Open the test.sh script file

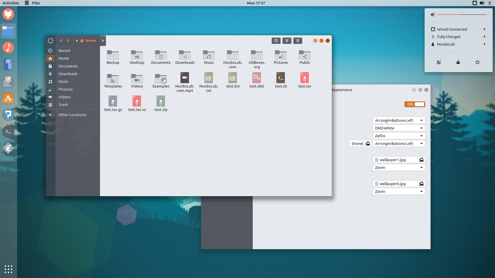pos(281,80)
